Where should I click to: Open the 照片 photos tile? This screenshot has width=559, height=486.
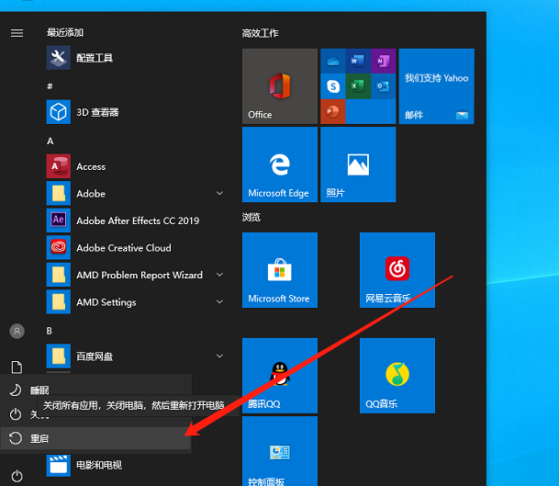pos(358,164)
